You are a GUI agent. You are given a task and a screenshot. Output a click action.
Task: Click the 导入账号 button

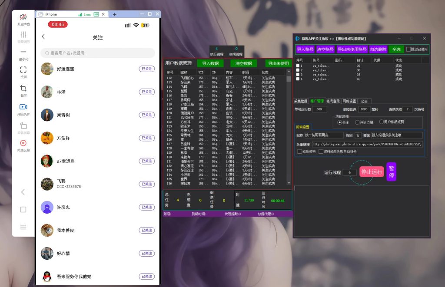click(305, 49)
